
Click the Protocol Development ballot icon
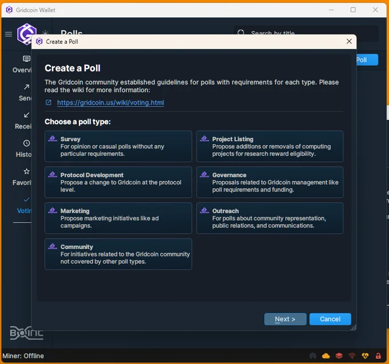pyautogui.click(x=53, y=175)
